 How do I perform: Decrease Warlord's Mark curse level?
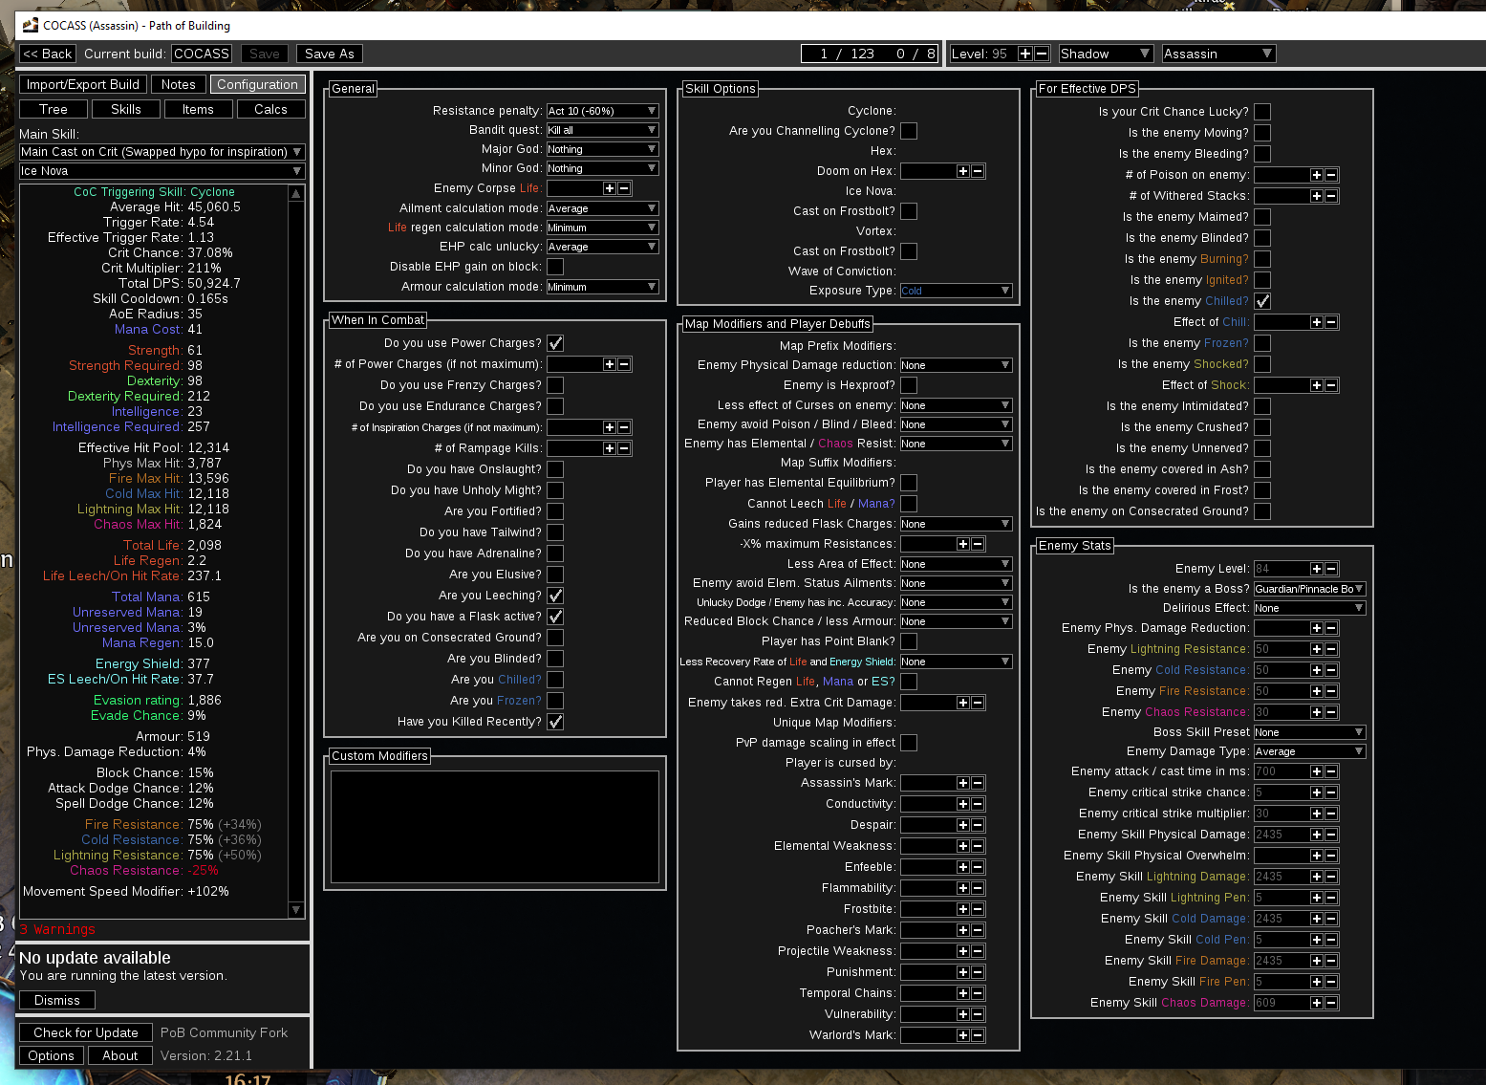coord(978,1035)
